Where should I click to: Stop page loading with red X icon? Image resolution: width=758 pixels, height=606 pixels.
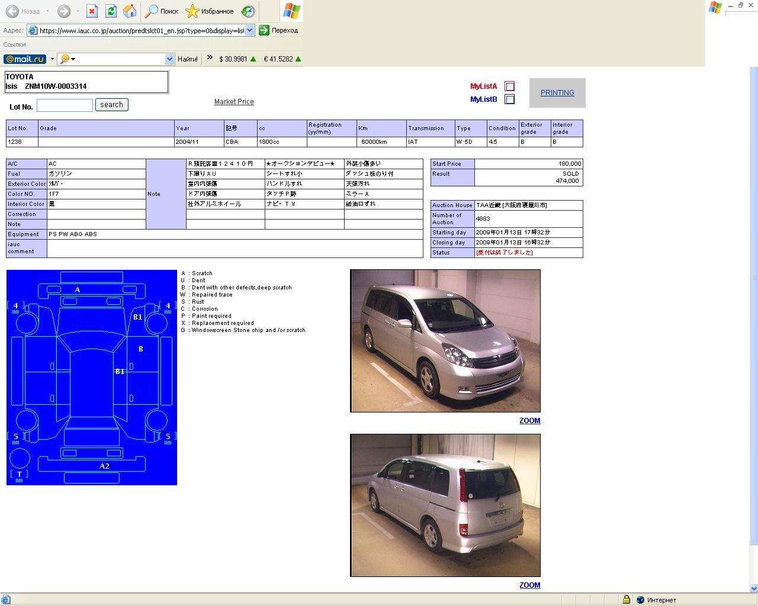(x=92, y=11)
